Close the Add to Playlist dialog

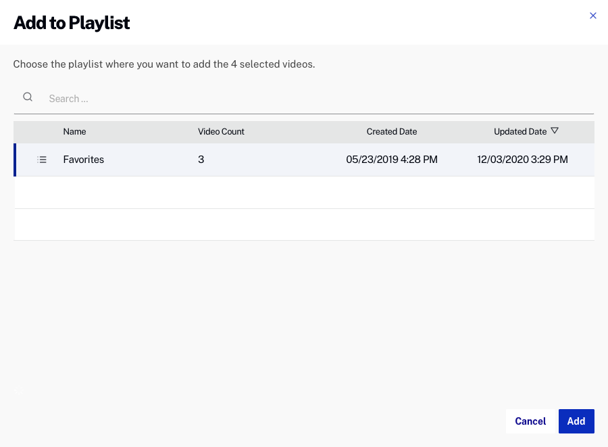coord(593,16)
